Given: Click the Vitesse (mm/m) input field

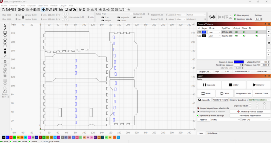Looking at the screenshot, I should (x=265, y=62).
